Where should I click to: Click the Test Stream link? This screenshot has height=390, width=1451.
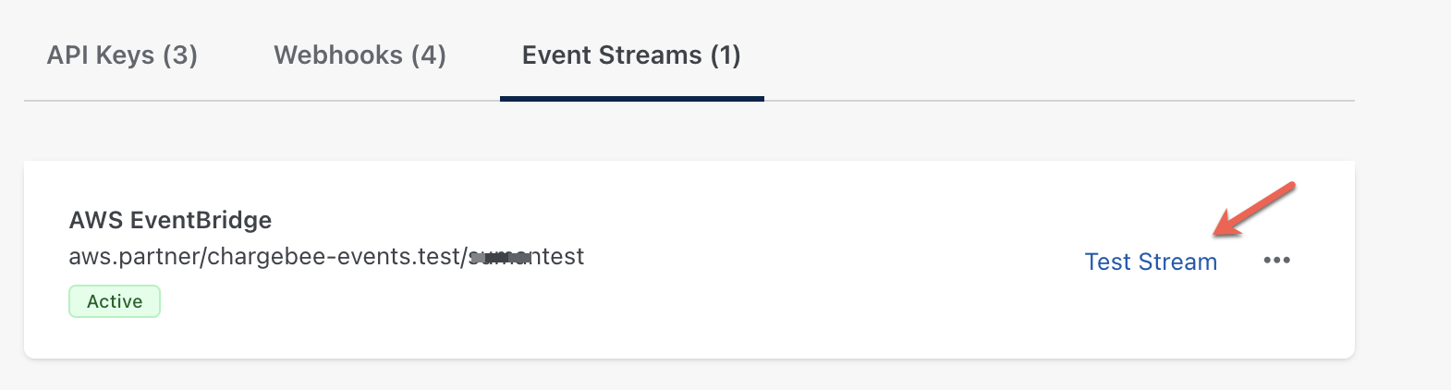click(x=1151, y=262)
